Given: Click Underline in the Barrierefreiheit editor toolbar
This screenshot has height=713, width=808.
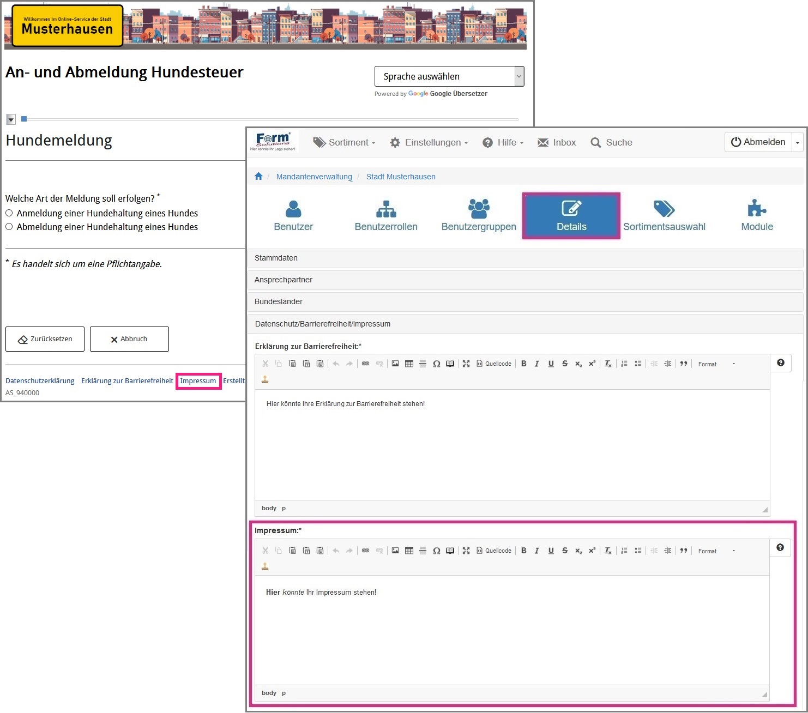Looking at the screenshot, I should pos(551,364).
